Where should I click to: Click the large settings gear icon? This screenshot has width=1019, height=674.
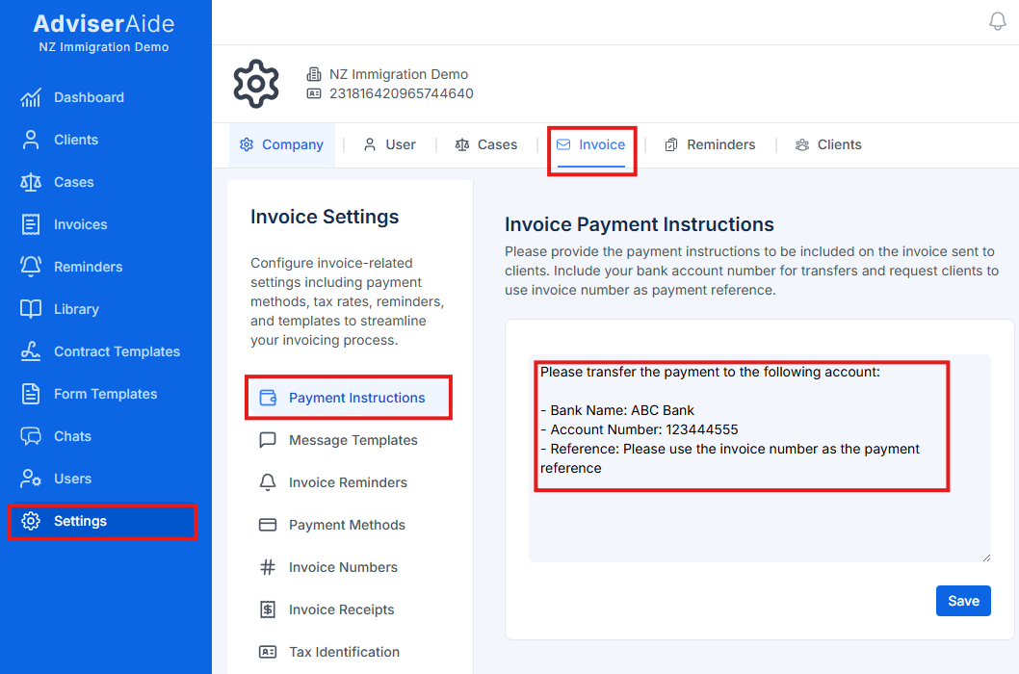256,84
